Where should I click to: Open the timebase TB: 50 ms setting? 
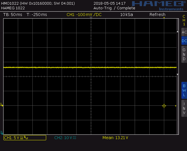tap(13, 15)
